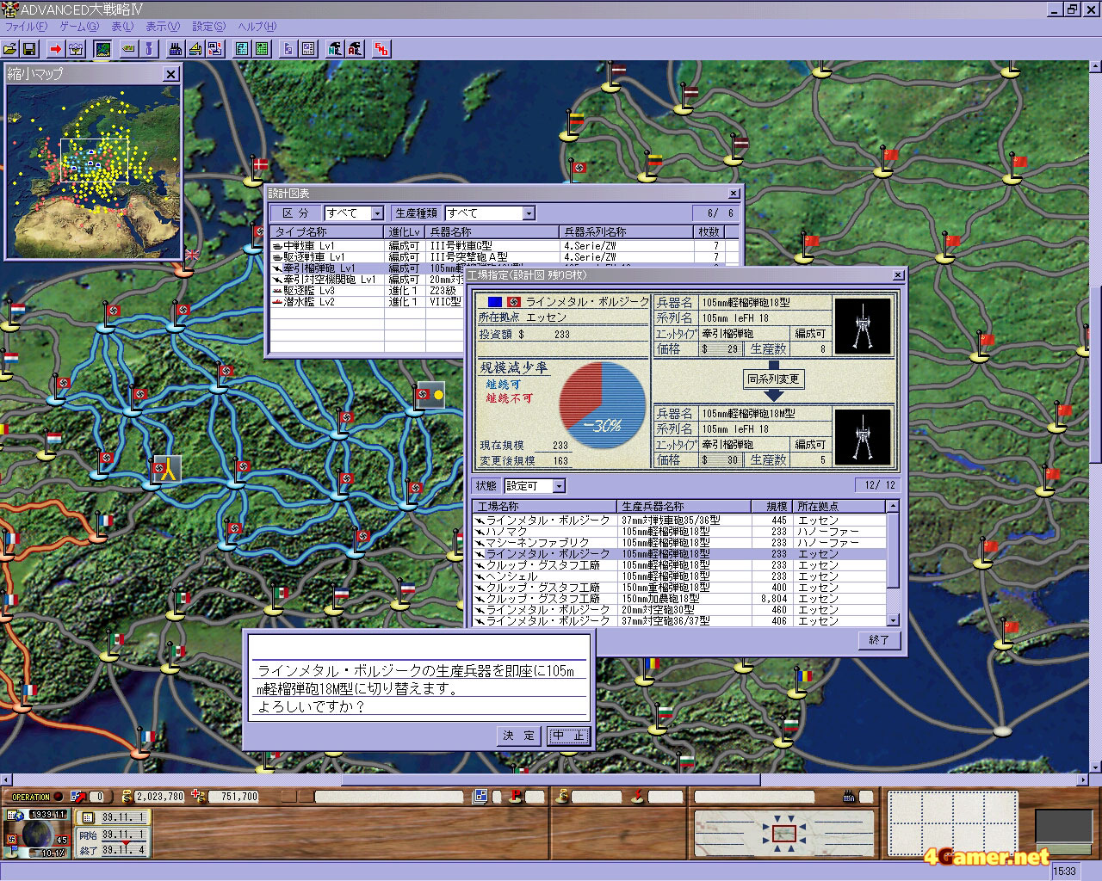Open the 生産種類 dropdown showing すべて

489,213
